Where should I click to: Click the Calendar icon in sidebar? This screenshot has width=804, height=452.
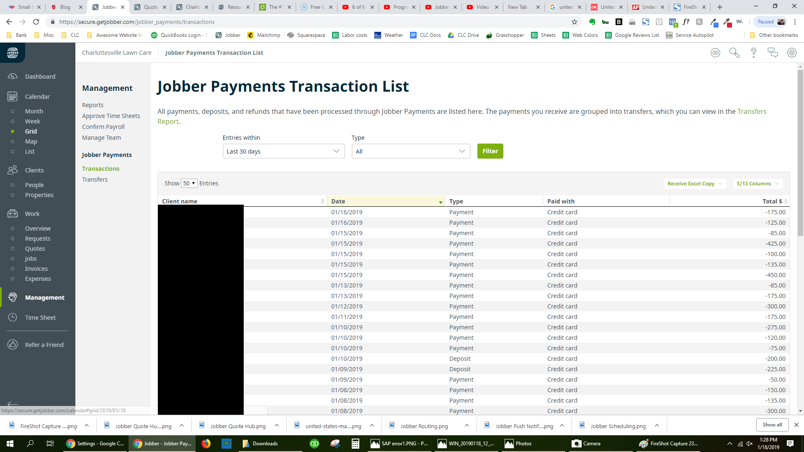coord(13,97)
